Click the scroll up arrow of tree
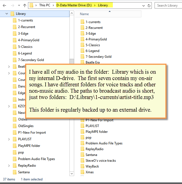 click(72, 13)
